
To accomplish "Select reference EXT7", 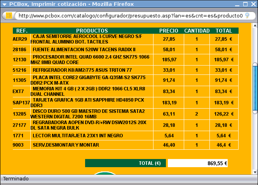I will (18, 92).
